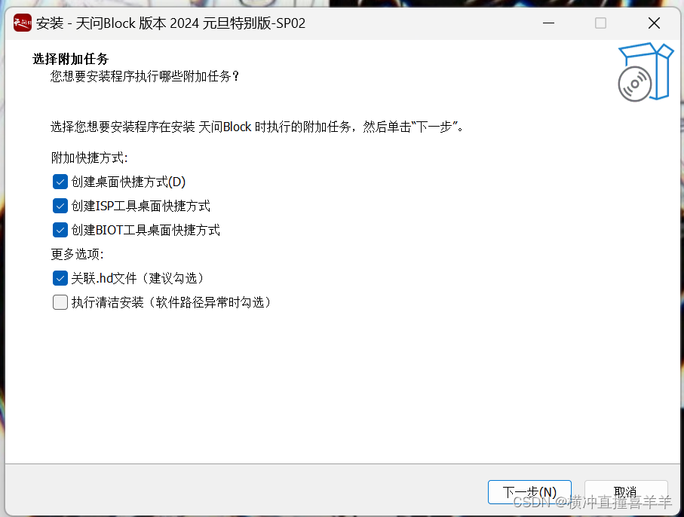Uncheck the 创建ISP工具桌面快捷方式 checkbox
The height and width of the screenshot is (517, 684).
tap(60, 206)
